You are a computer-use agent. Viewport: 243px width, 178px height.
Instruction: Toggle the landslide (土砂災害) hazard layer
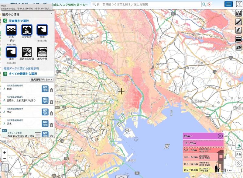pyautogui.click(x=27, y=30)
